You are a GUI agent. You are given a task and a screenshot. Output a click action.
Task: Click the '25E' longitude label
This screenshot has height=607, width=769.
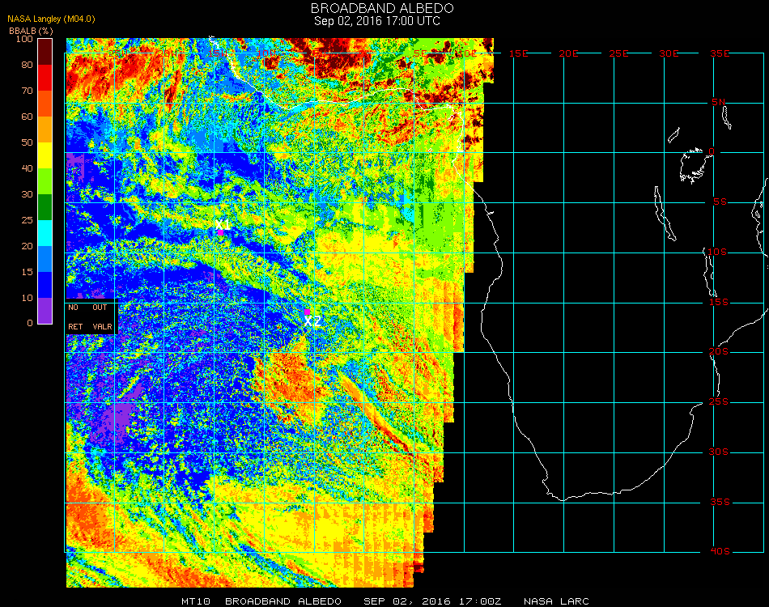(x=618, y=53)
